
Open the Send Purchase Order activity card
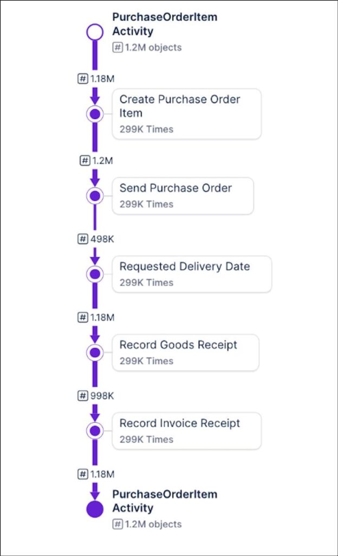(183, 195)
